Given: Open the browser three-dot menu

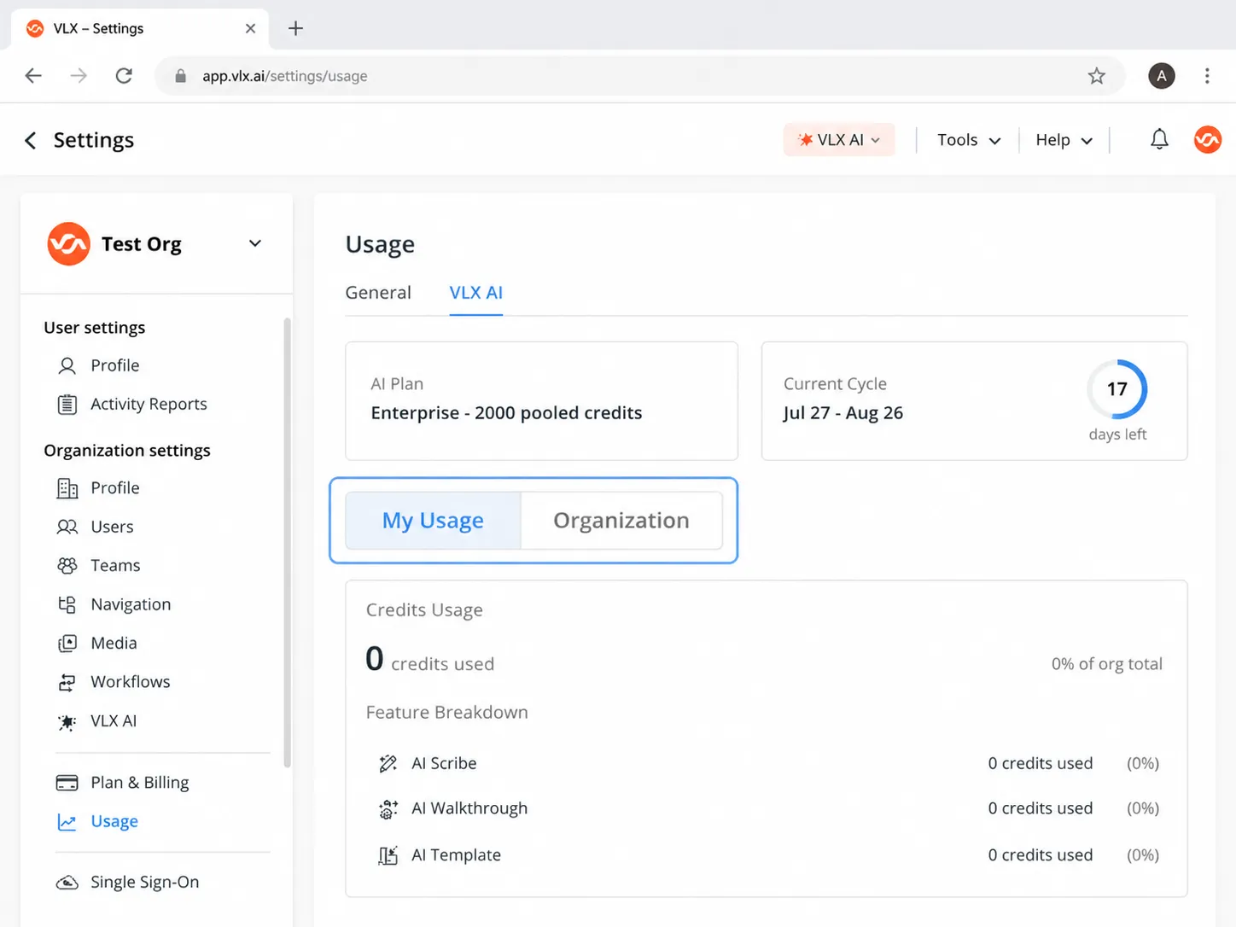Looking at the screenshot, I should (1207, 76).
